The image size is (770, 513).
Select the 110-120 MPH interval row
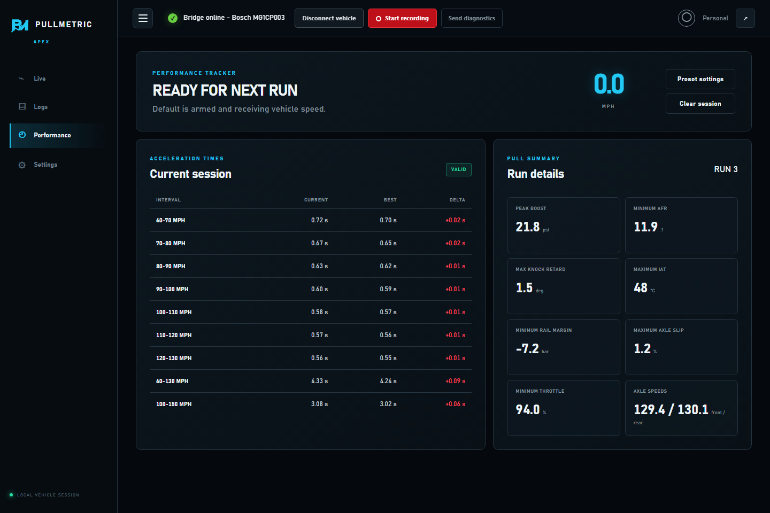click(x=311, y=335)
